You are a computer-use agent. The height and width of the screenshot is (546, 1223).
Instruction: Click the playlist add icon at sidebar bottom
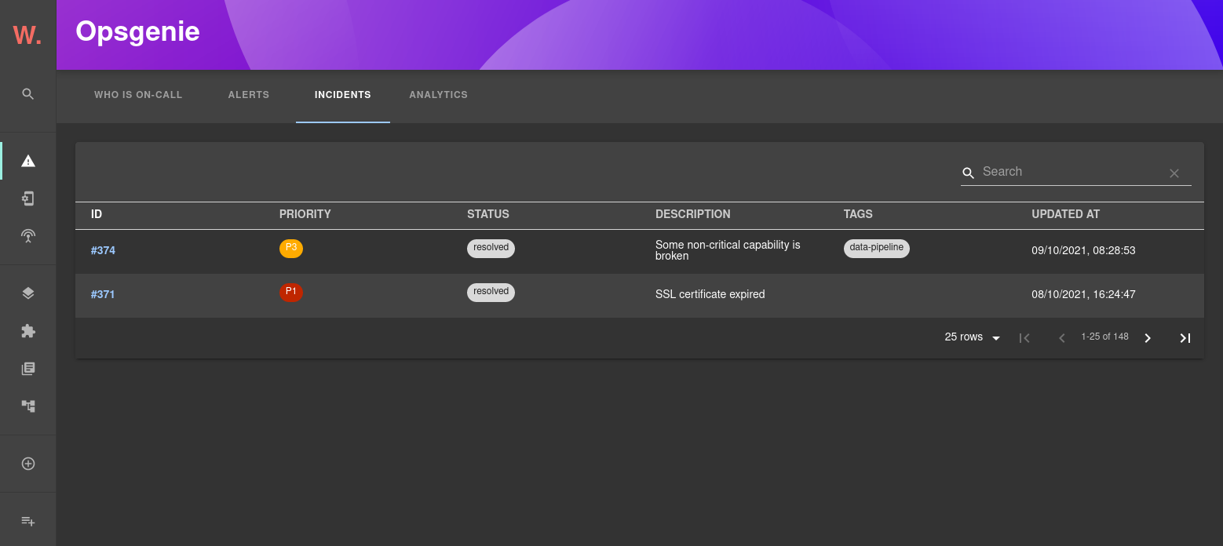28,521
